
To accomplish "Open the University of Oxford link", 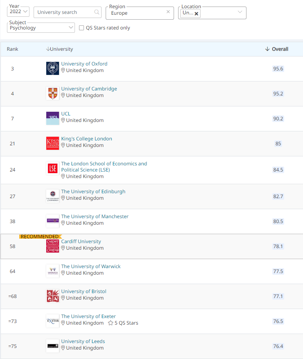I will [84, 63].
